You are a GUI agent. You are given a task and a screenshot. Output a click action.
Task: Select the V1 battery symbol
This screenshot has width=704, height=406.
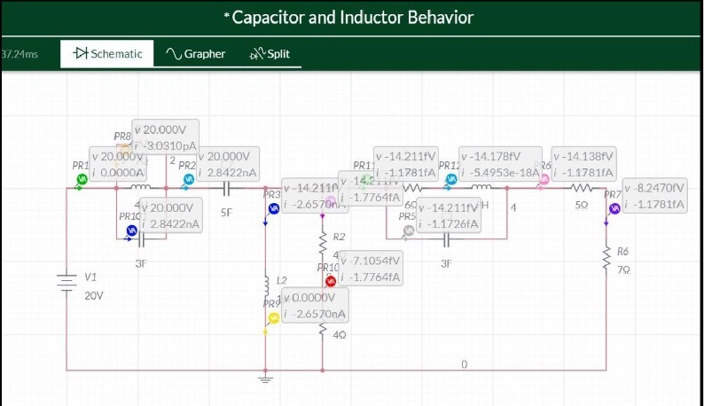[x=66, y=282]
